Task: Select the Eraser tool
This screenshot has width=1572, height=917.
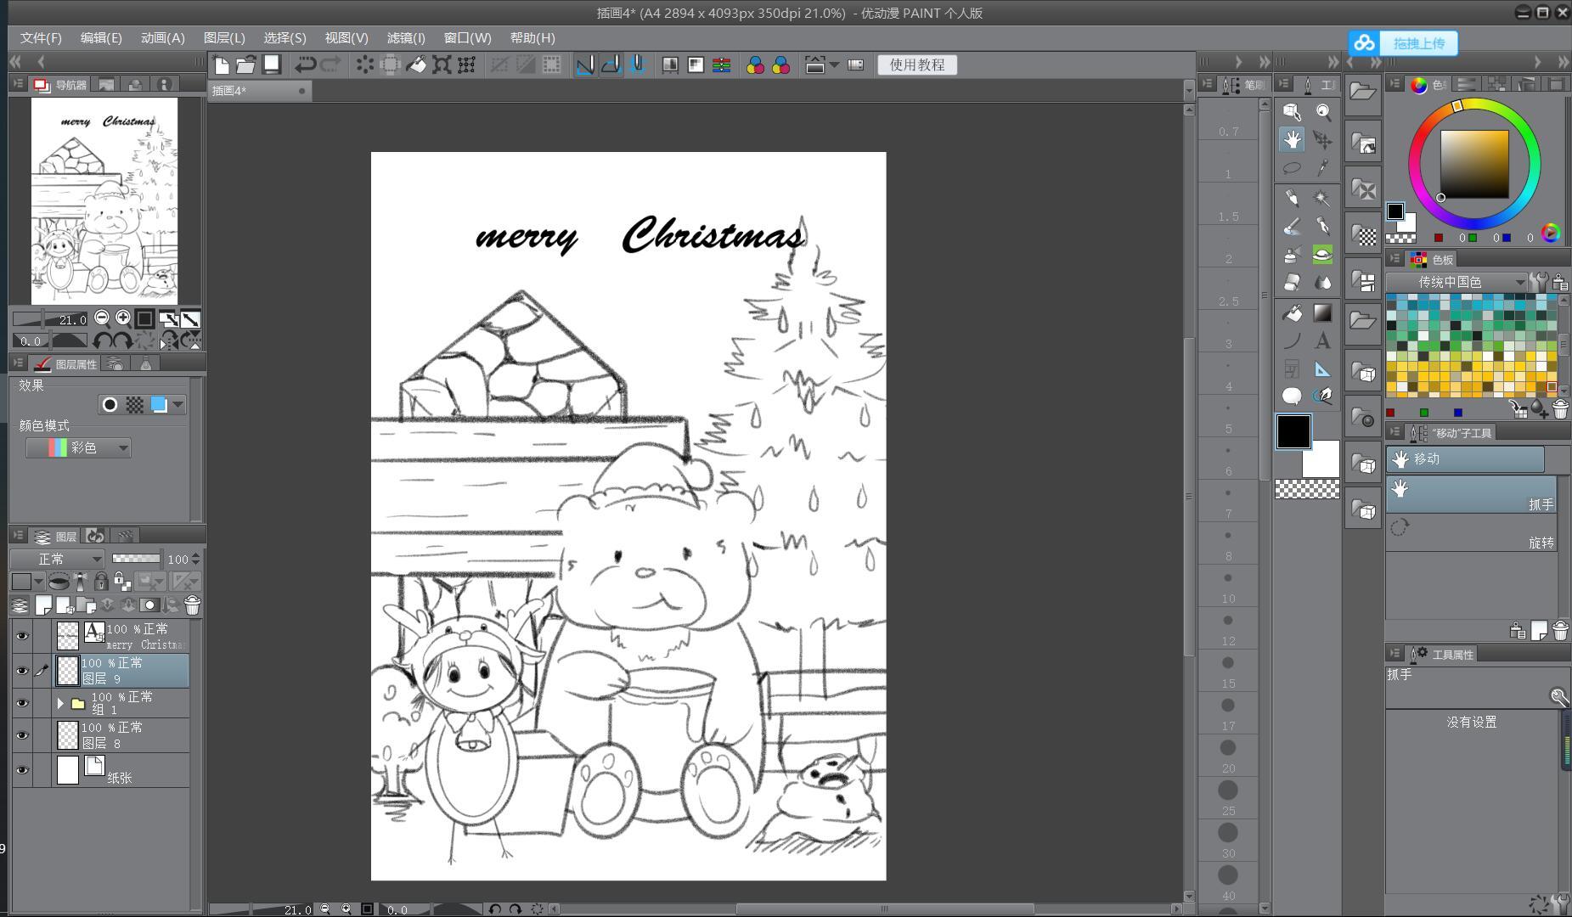Action: pos(1292,283)
